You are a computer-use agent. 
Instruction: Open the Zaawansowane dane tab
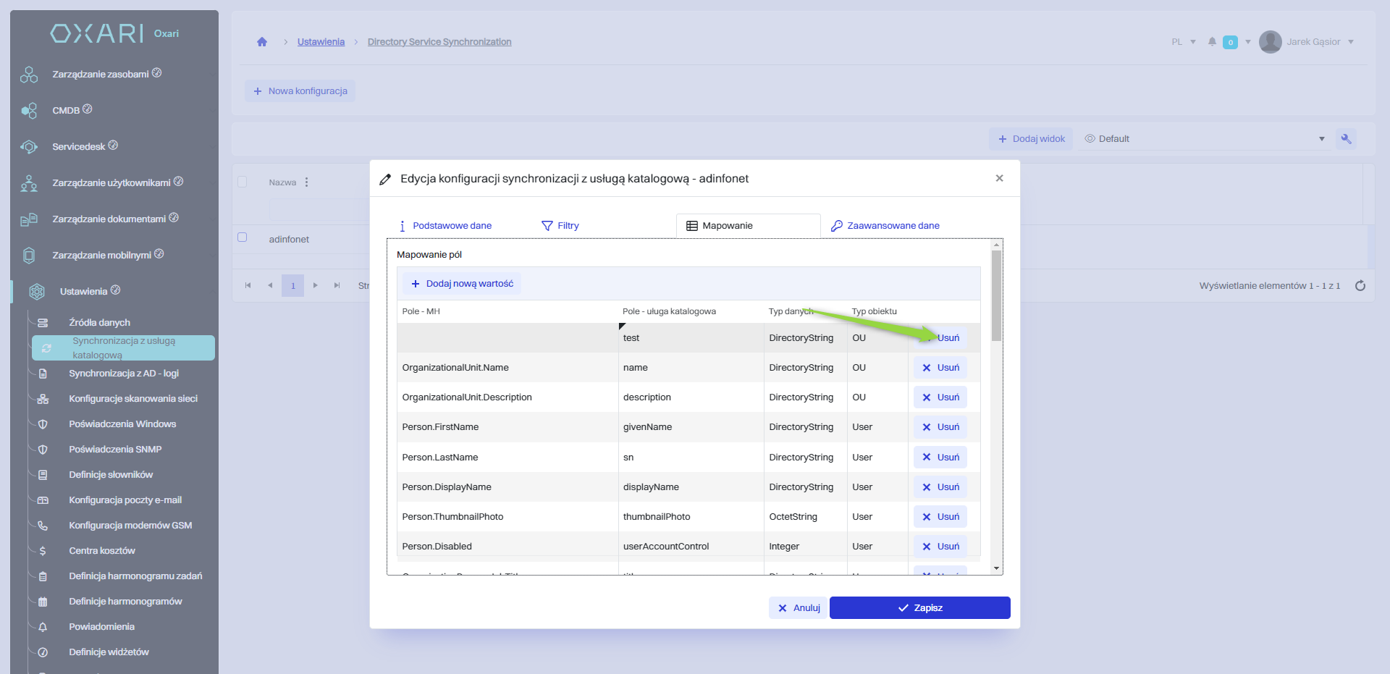[885, 226]
